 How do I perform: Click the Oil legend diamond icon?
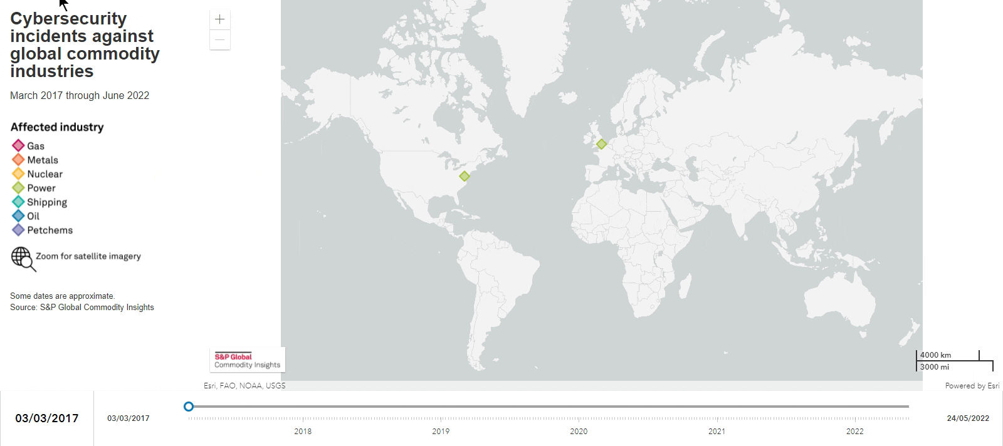pos(18,216)
